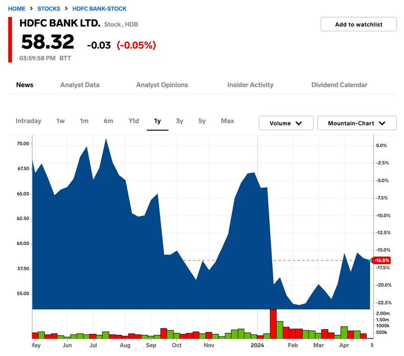Select the Max chart range
The width and height of the screenshot is (404, 356).
(x=228, y=121)
